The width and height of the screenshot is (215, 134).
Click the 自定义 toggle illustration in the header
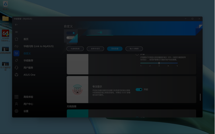[71, 36]
